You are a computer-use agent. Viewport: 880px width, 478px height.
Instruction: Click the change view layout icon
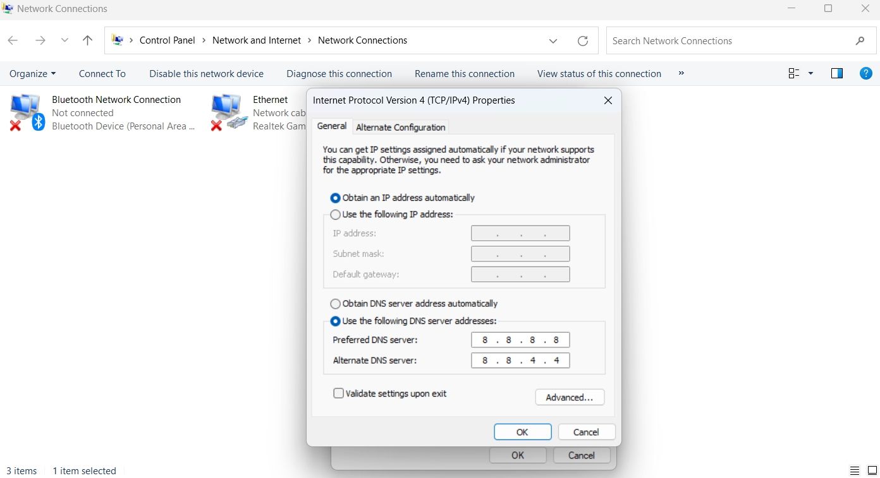pyautogui.click(x=793, y=73)
